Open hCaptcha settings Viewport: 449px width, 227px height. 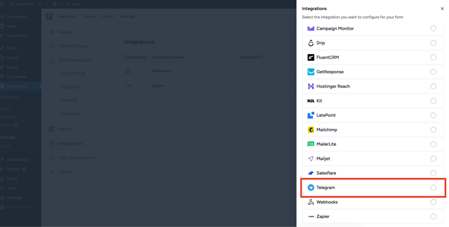(x=70, y=87)
